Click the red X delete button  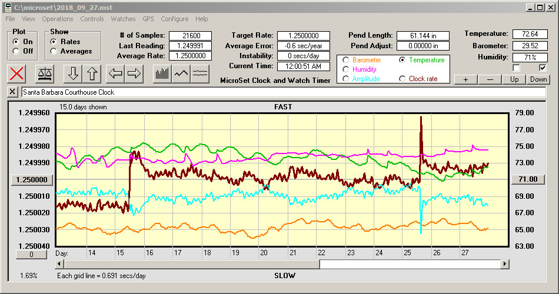tap(18, 73)
